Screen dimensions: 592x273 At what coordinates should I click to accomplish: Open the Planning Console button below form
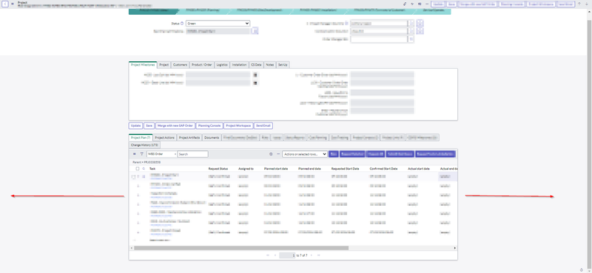209,125
